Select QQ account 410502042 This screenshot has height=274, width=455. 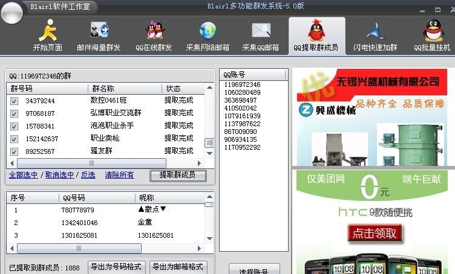[x=241, y=108]
